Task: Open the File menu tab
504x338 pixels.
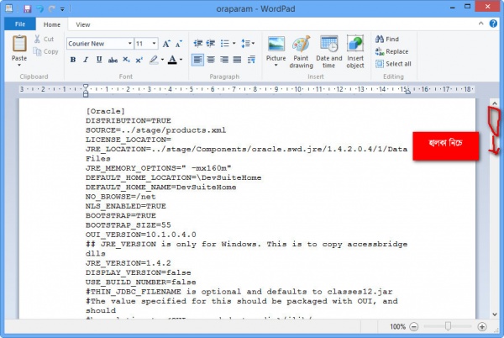Action: pos(19,24)
